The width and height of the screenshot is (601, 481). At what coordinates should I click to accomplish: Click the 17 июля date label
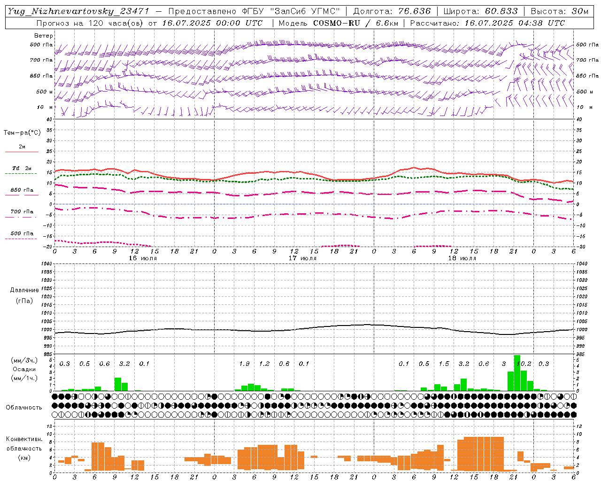coord(302,258)
